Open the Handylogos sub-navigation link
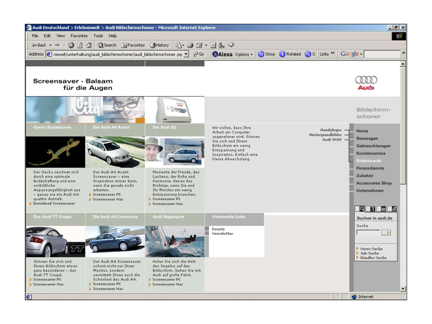The image size is (432, 324). (331, 130)
